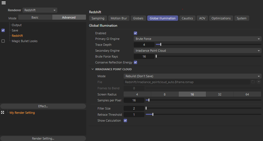This screenshot has width=263, height=141.
Task: Open the Irradiance Point Cloud Mode dropdown
Action: (192, 76)
